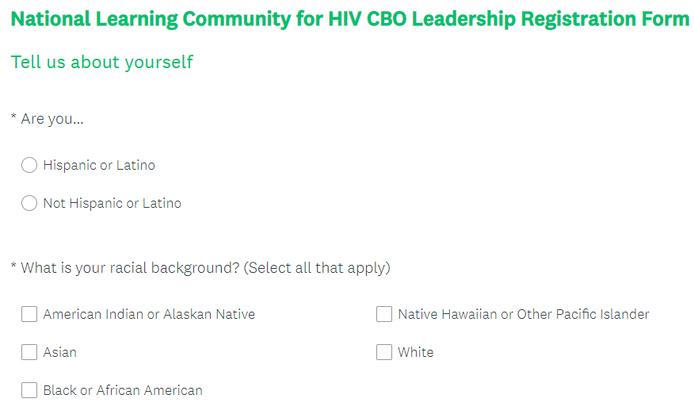Click the 'What is your racial background?' question

point(130,268)
